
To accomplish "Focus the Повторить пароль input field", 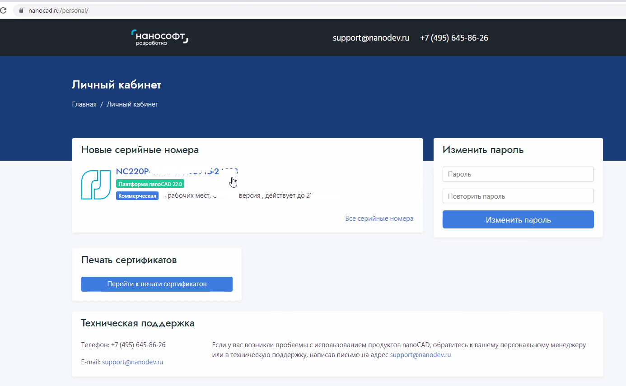I will 518,196.
